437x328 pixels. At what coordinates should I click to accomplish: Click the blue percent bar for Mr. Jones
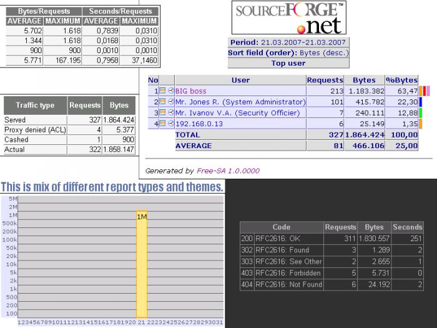pyautogui.click(x=421, y=102)
